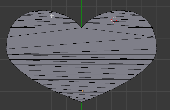Select the orange object origin dot
The height and width of the screenshot is (110, 170).
tap(83, 91)
